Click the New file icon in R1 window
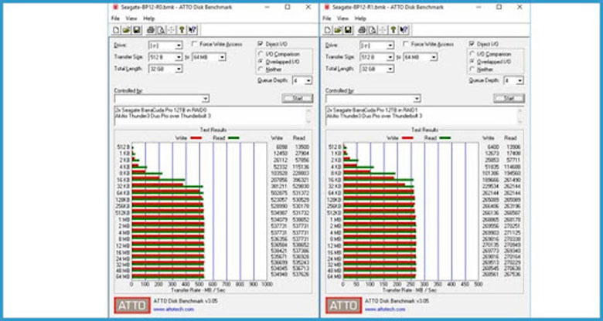Viewport: 603px width, 321px height. tap(327, 30)
